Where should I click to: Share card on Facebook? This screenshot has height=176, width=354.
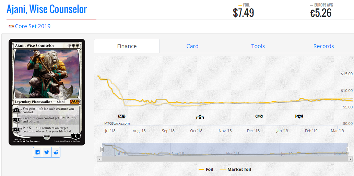click(37, 152)
